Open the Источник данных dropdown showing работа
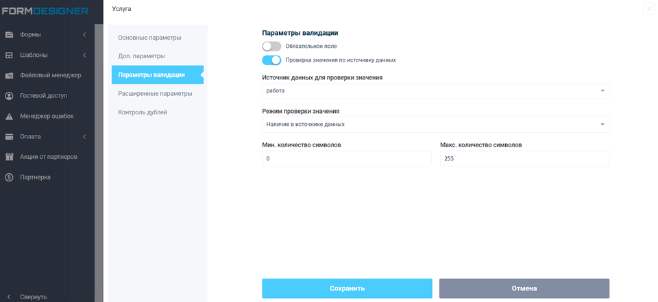The width and height of the screenshot is (658, 302). [x=435, y=91]
